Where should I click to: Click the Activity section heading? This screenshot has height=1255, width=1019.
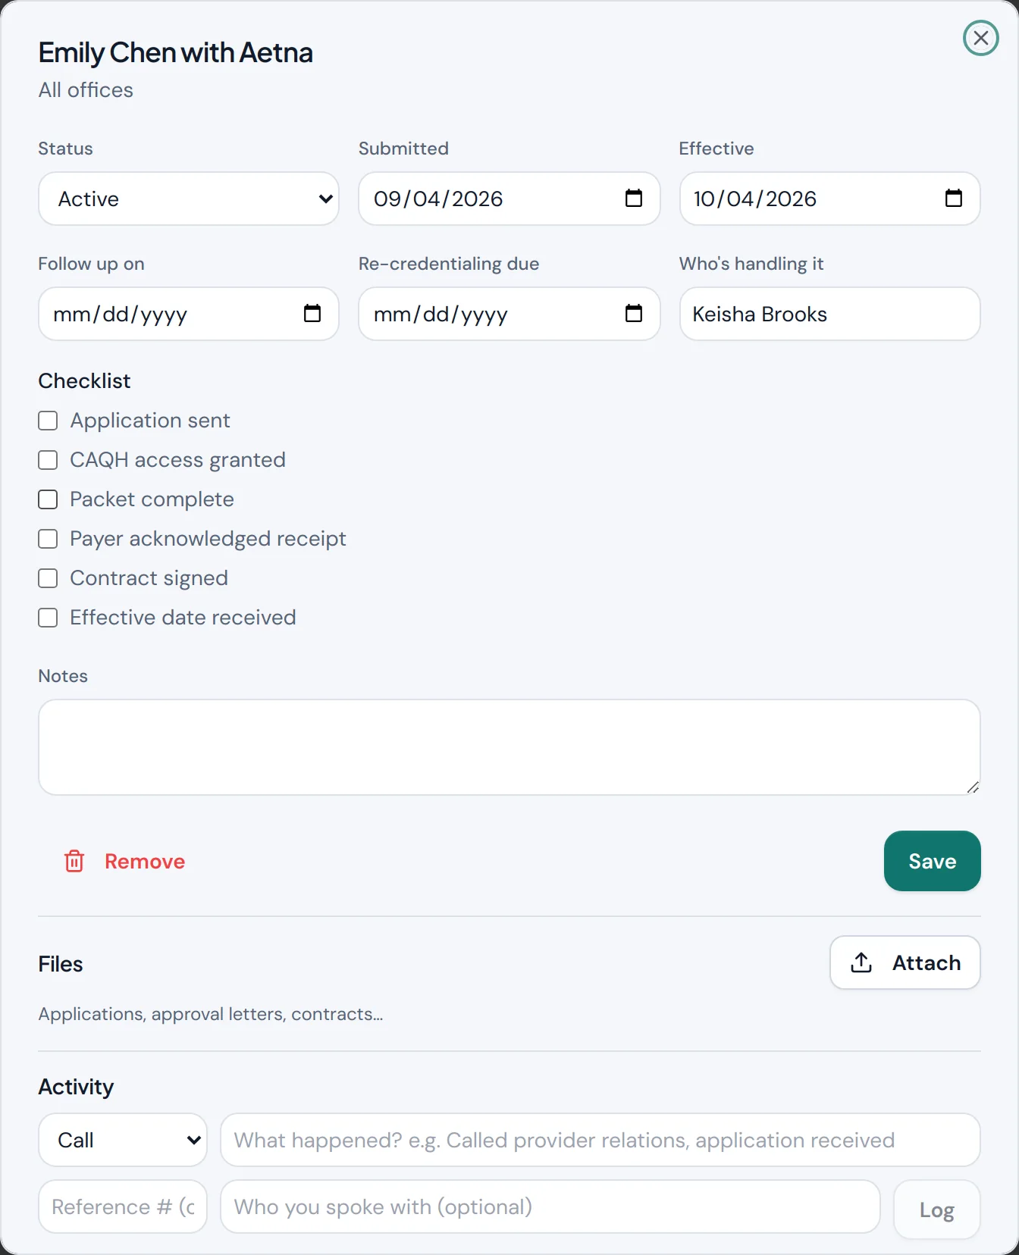click(x=76, y=1087)
